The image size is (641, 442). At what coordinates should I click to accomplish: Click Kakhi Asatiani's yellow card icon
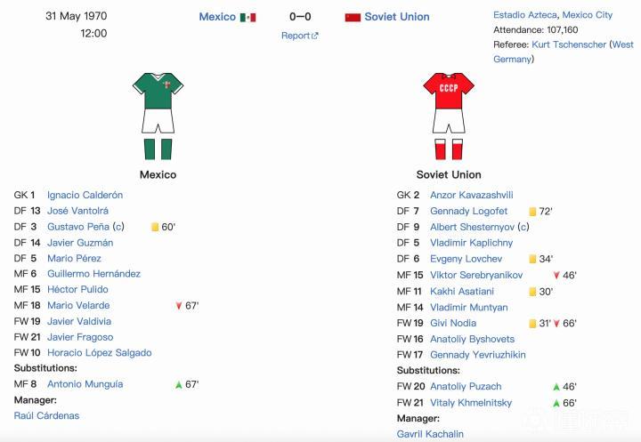click(532, 292)
